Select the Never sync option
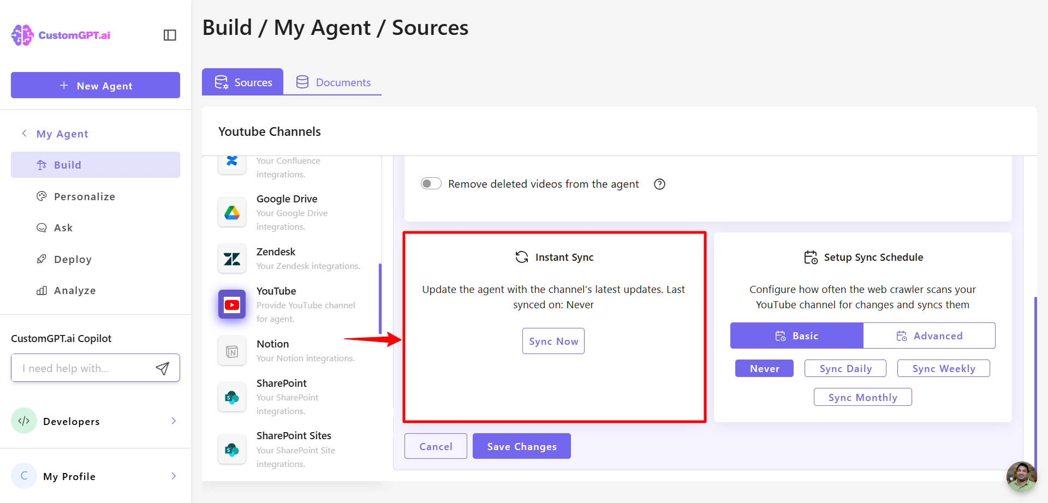This screenshot has height=503, width=1048. (764, 368)
